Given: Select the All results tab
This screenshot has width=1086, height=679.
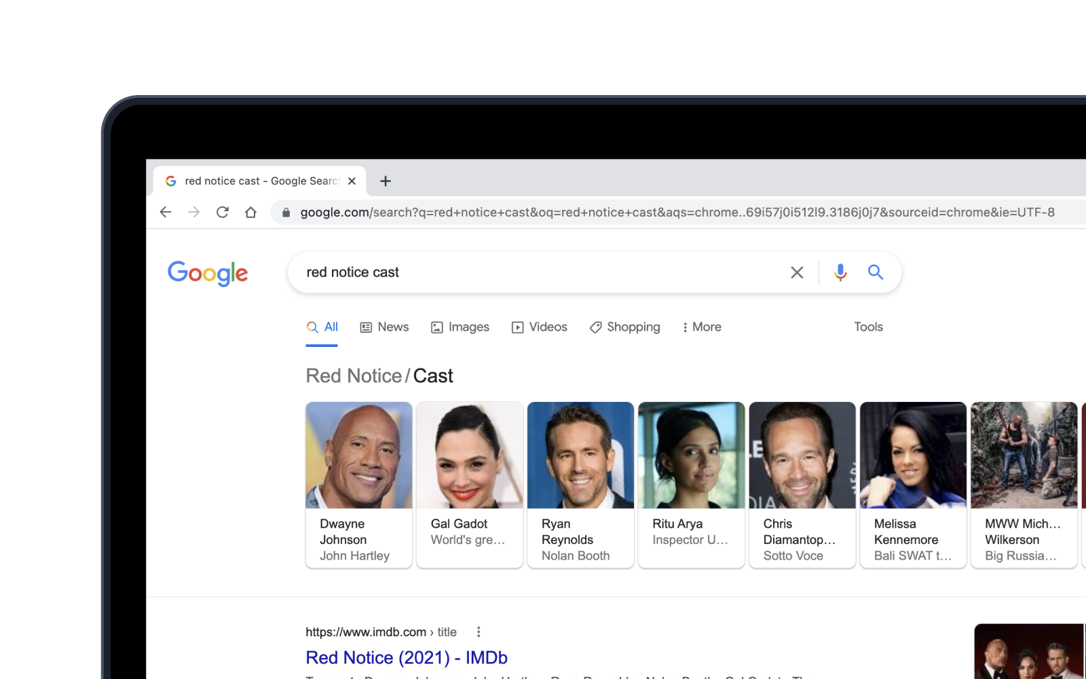Looking at the screenshot, I should pos(322,327).
